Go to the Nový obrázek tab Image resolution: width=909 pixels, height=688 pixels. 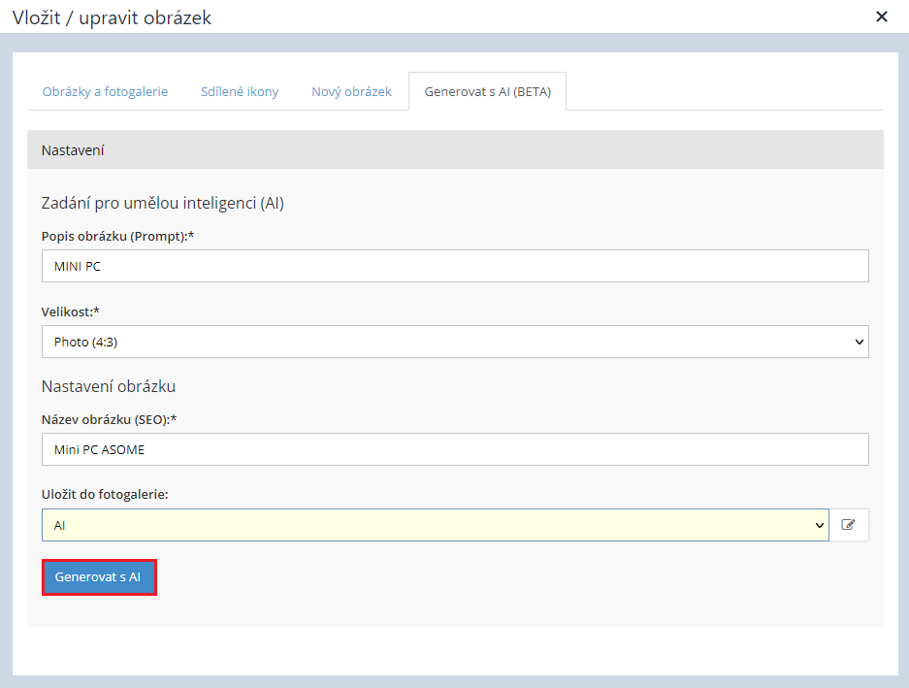pos(351,92)
